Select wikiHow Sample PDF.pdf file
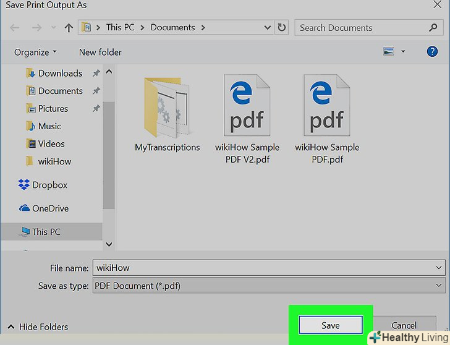The width and height of the screenshot is (450, 345). 327,120
